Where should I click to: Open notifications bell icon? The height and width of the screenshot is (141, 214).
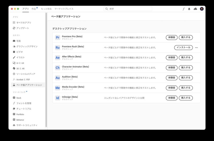point(189,9)
